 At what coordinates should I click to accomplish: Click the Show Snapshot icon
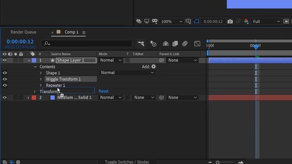point(238,21)
